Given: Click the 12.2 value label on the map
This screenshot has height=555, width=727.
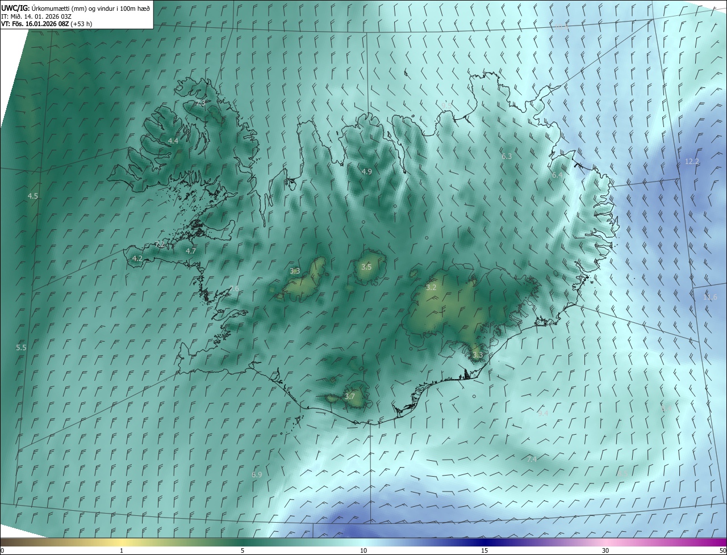Looking at the screenshot, I should (x=692, y=162).
